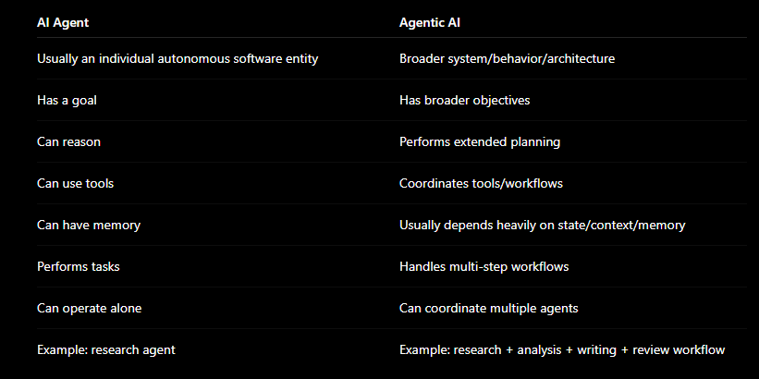This screenshot has width=759, height=379.
Task: Select 'Broader system/behavior/architecture' cell
Action: tap(507, 59)
